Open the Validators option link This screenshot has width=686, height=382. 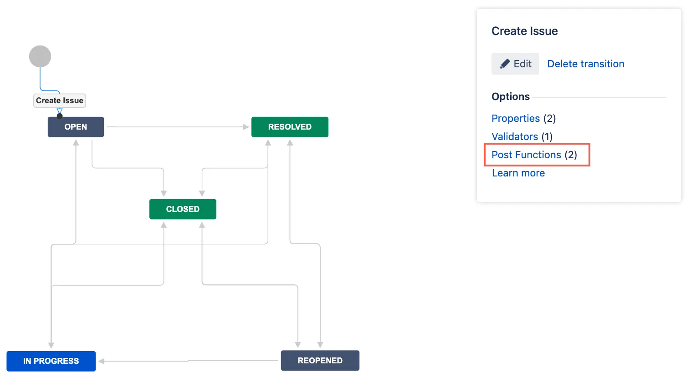pyautogui.click(x=515, y=136)
